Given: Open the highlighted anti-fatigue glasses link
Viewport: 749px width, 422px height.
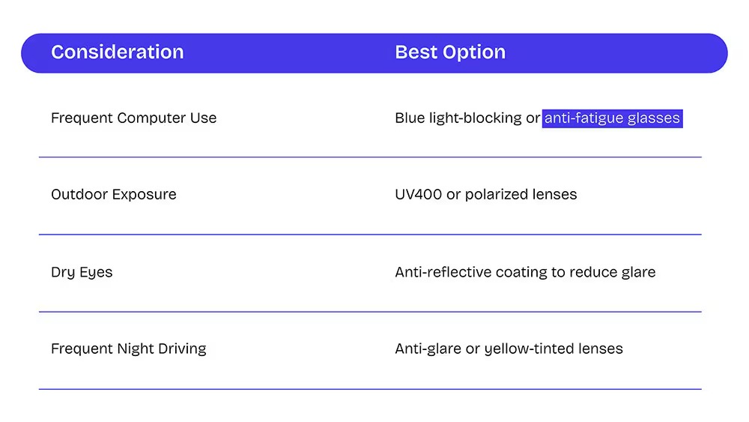Looking at the screenshot, I should click(612, 118).
